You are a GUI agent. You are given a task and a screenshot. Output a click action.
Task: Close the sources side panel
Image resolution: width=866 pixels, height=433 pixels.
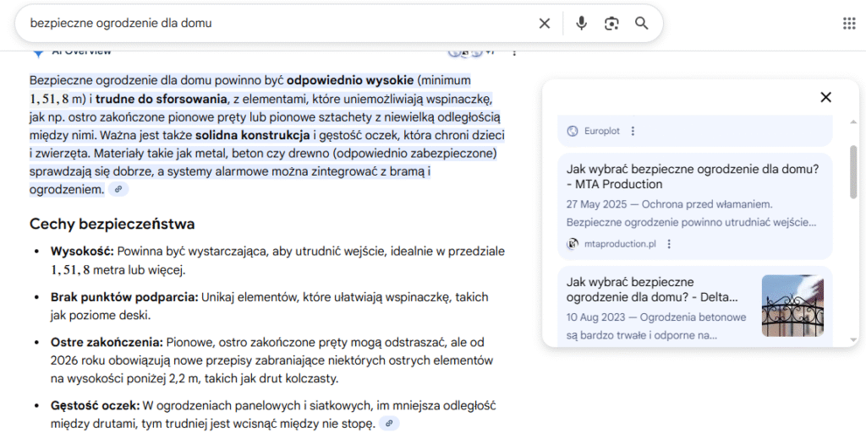[825, 98]
